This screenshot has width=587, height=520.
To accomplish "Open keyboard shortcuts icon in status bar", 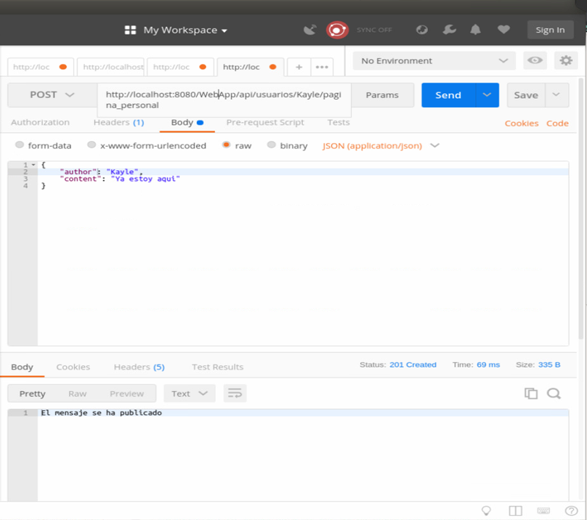I will (543, 511).
